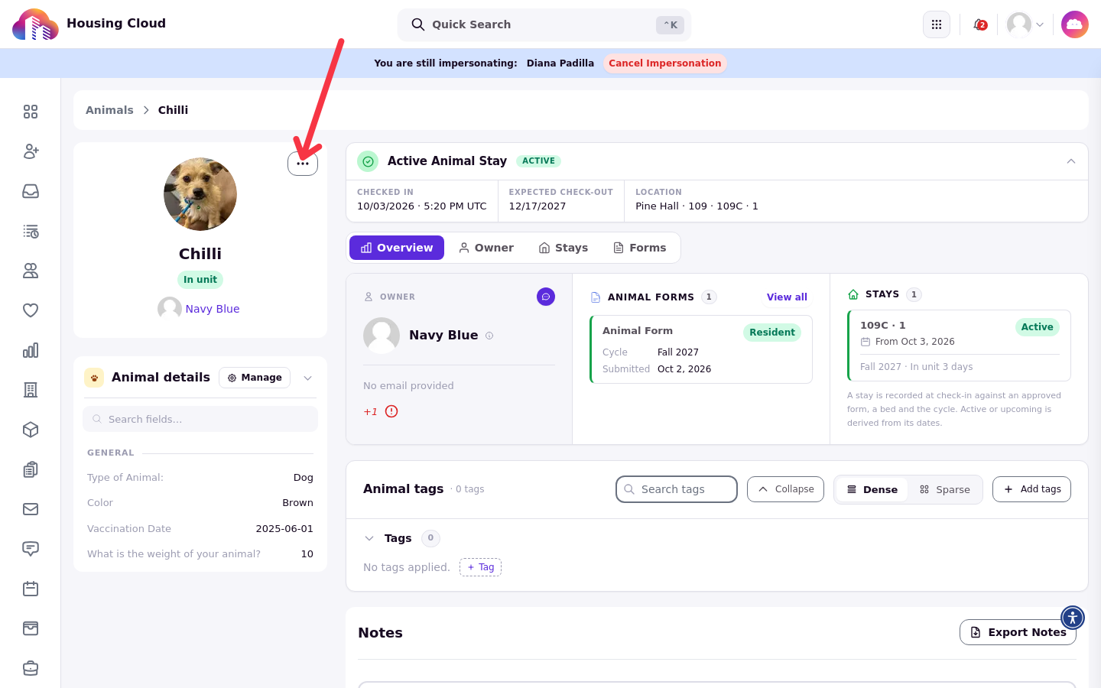Switch to the Owner tab

[486, 248]
